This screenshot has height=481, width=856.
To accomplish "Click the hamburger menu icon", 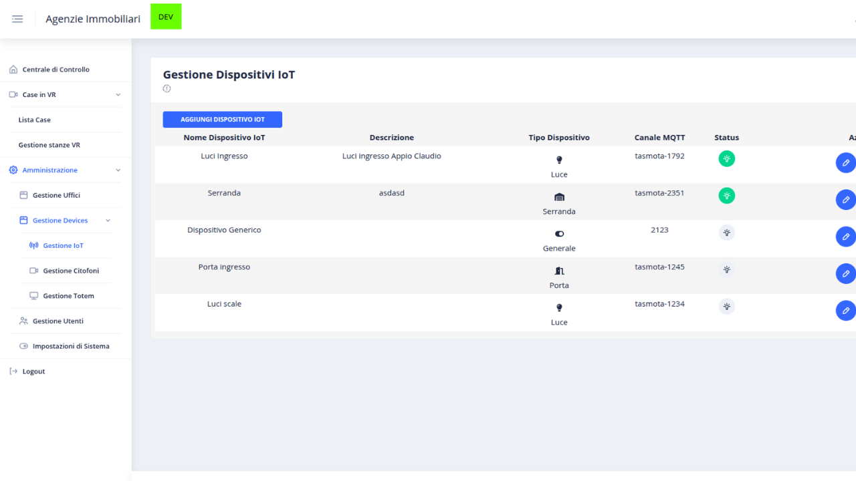I will pos(17,19).
